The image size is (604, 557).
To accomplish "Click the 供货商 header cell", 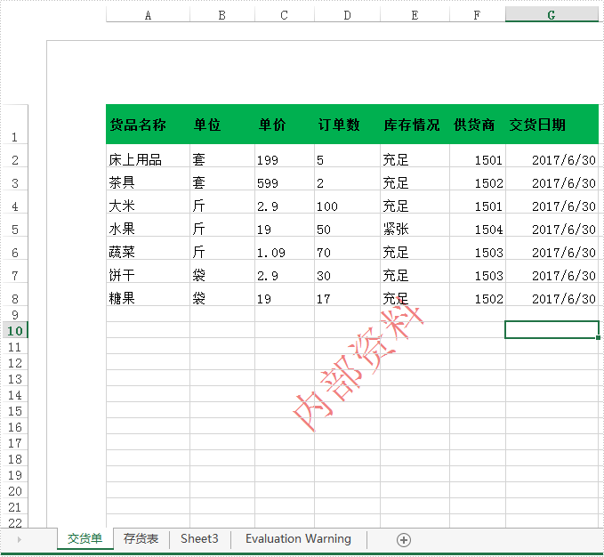I will tap(477, 124).
